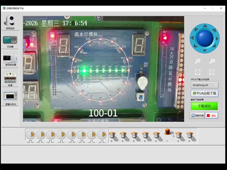The width and height of the screenshot is (227, 170).
Task: Click the first pulse push button
Action: pyautogui.click(x=30, y=135)
